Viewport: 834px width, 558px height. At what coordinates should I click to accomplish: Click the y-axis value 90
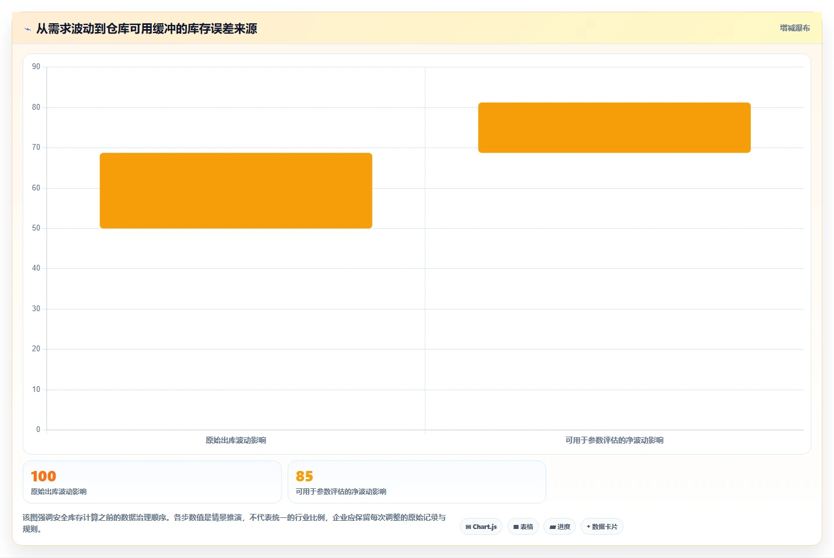(36, 67)
